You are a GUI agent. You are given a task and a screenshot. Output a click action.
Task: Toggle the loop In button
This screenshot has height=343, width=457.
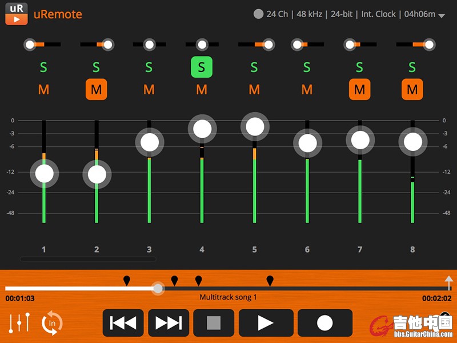(52, 323)
